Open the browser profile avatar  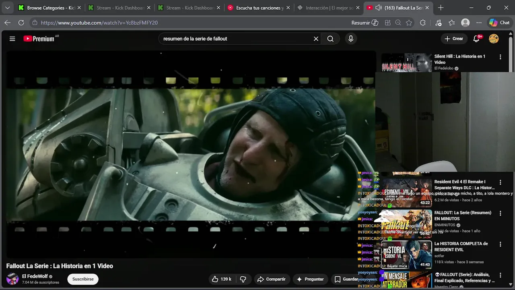(466, 23)
